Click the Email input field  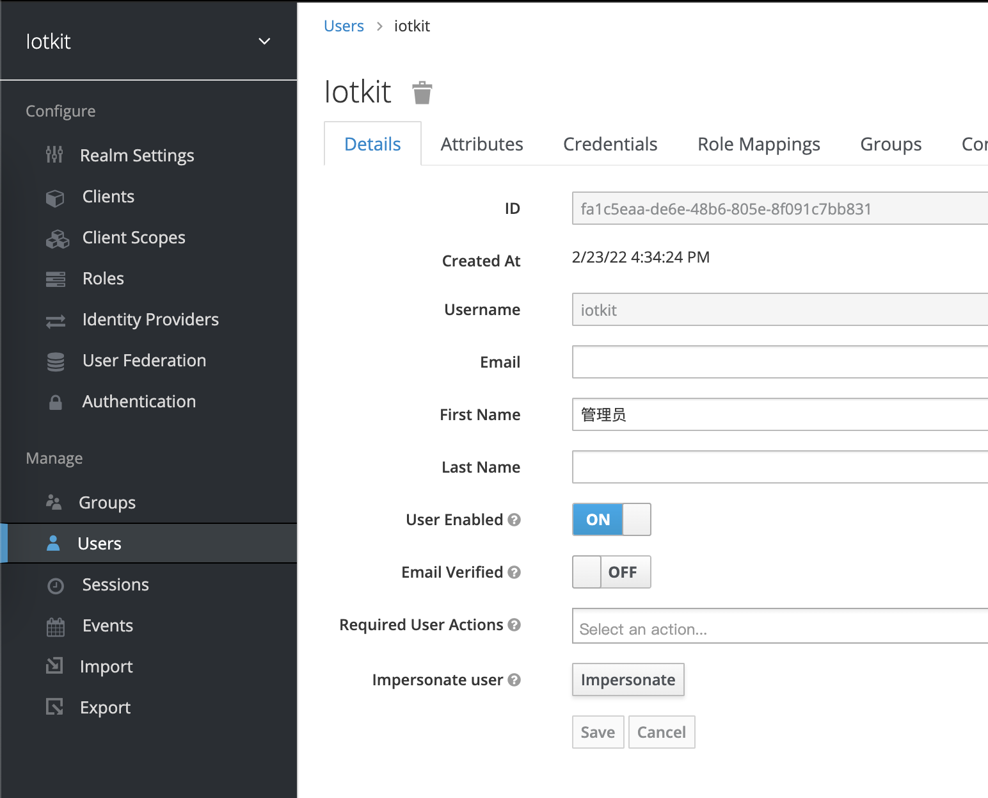pyautogui.click(x=780, y=362)
